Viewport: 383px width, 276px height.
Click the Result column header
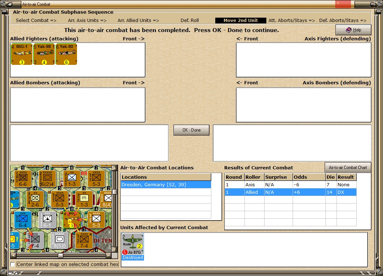[346, 177]
